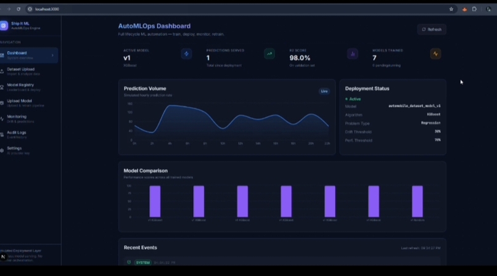
Task: Click the Upload Model sidebar icon
Action: tap(2, 103)
